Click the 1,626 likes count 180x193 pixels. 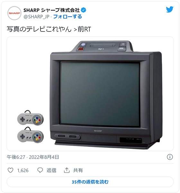(23, 170)
